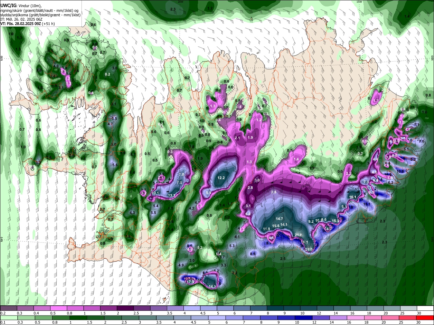Click snow legend swatch between 14 and 16
The height and width of the screenshot is (325, 434).
click(x=342, y=308)
